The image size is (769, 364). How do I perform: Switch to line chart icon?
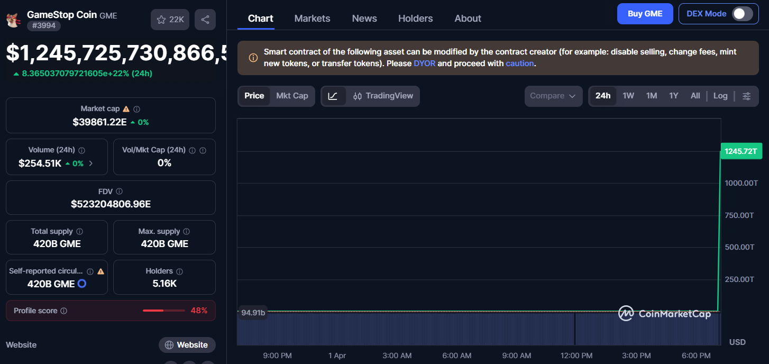click(333, 96)
